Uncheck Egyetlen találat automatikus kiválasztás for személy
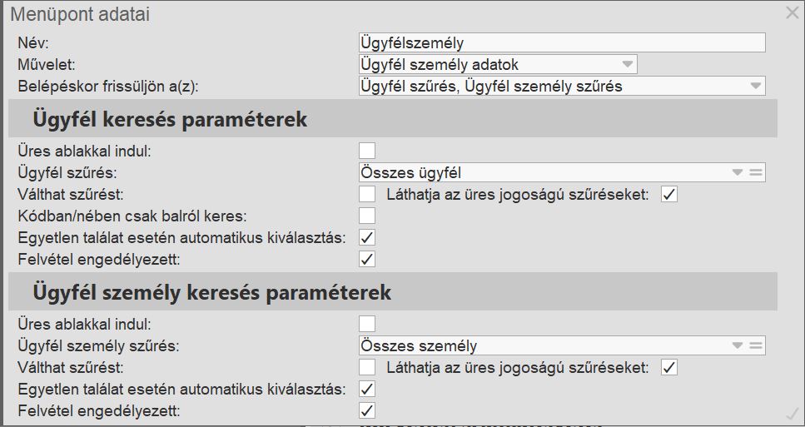The width and height of the screenshot is (805, 427). (x=367, y=389)
